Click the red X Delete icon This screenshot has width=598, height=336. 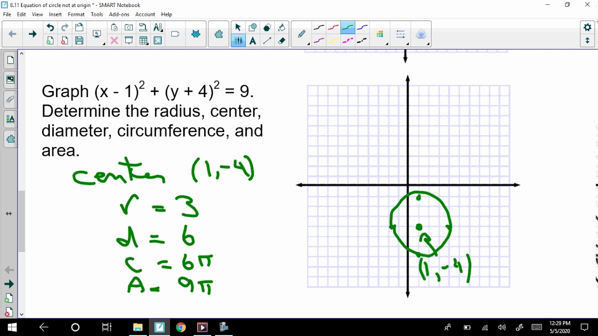tap(114, 41)
